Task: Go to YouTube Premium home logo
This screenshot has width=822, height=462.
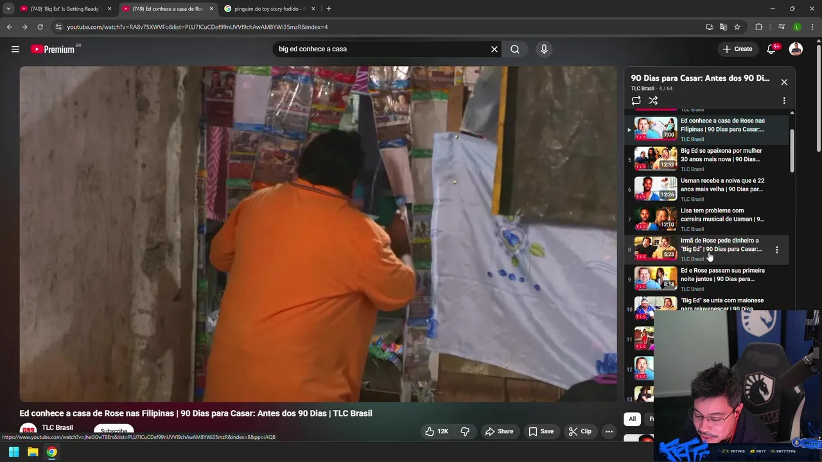Action: click(x=53, y=49)
